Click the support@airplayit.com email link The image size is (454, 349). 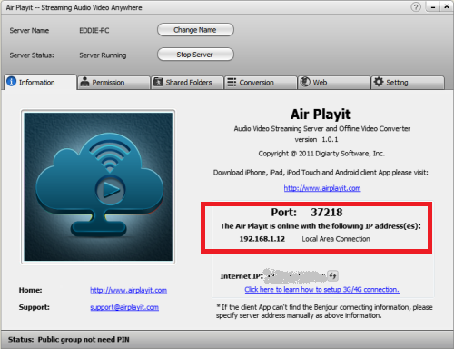point(124,307)
